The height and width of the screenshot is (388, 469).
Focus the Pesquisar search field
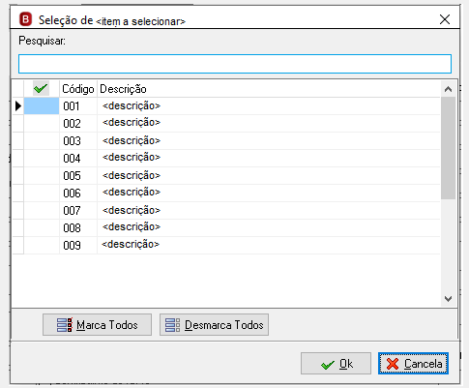[x=235, y=64]
